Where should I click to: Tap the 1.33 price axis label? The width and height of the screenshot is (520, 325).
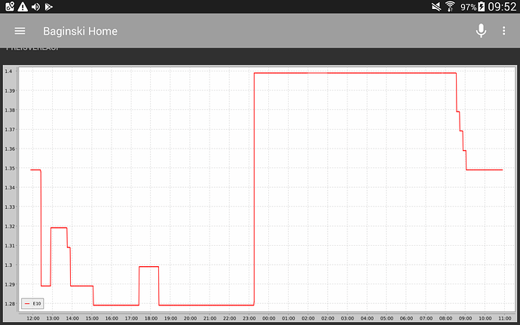click(x=9, y=207)
